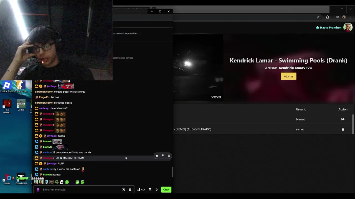The height and width of the screenshot is (199, 355).
Task: Open chat settings gear icon
Action: click(156, 190)
